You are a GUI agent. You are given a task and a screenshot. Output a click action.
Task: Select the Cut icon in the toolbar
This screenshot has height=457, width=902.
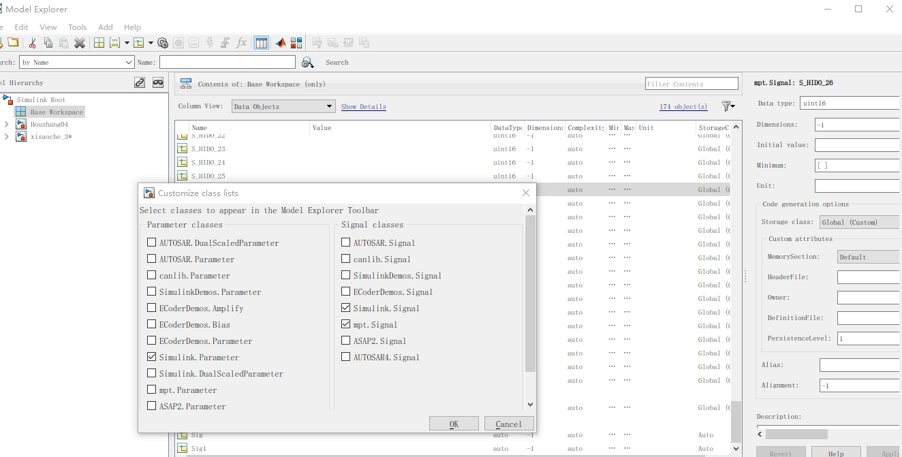click(32, 42)
